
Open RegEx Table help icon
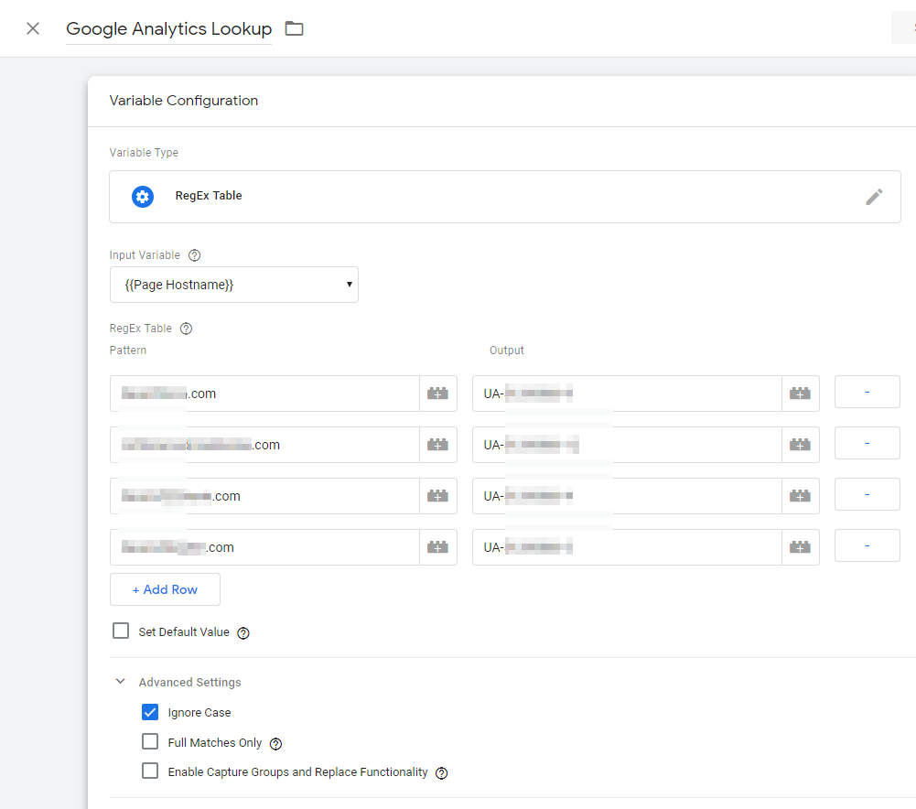(186, 329)
